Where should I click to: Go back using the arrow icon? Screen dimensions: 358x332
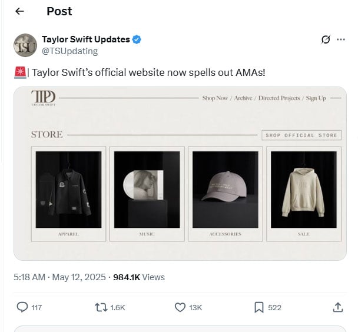tap(20, 11)
